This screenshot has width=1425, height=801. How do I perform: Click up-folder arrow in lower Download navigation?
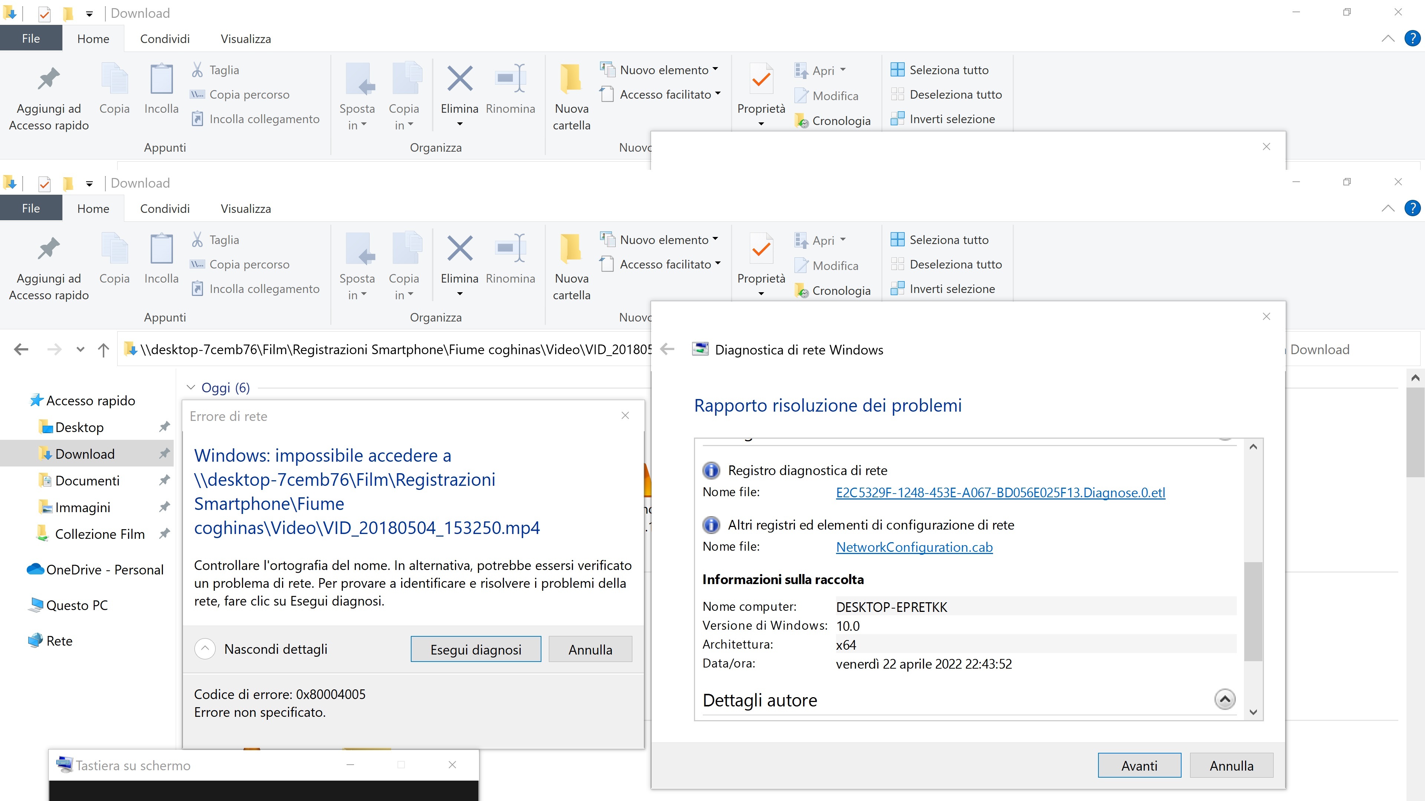click(x=104, y=349)
